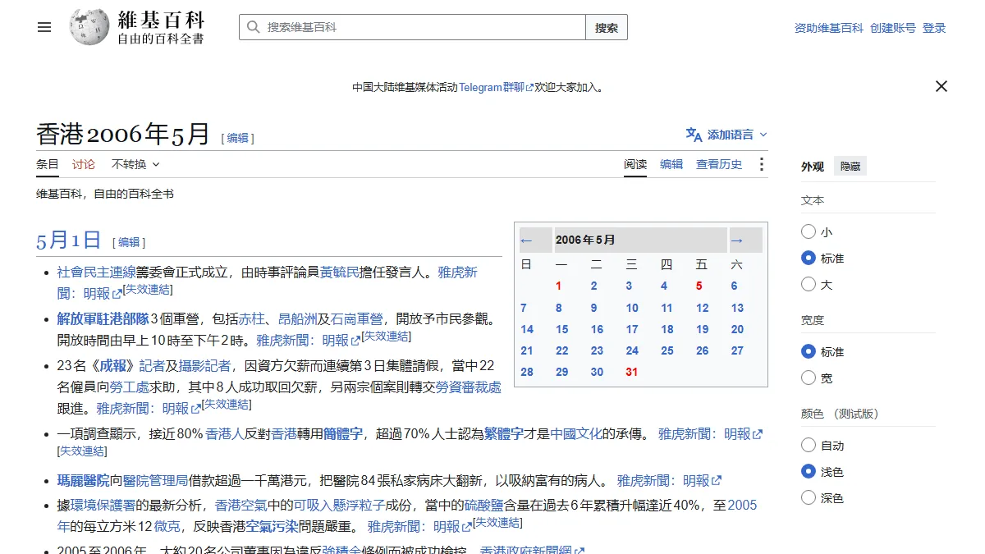Open the 创建账号 create account link
This screenshot has width=985, height=554.
893,28
